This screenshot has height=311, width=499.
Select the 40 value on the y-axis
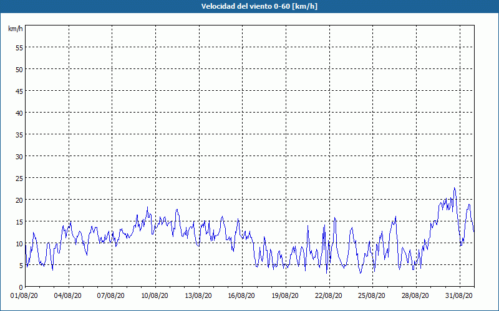[19, 113]
